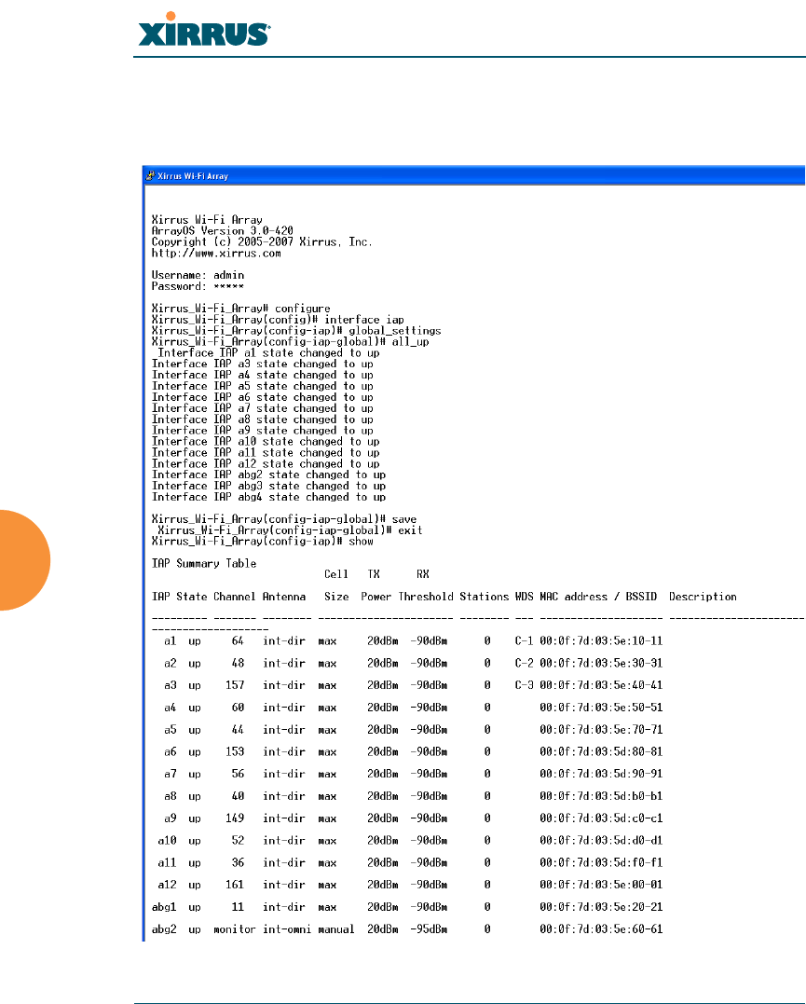Click the 'Xirrus_Wi-Fi_Array# configure' command line

(x=240, y=309)
